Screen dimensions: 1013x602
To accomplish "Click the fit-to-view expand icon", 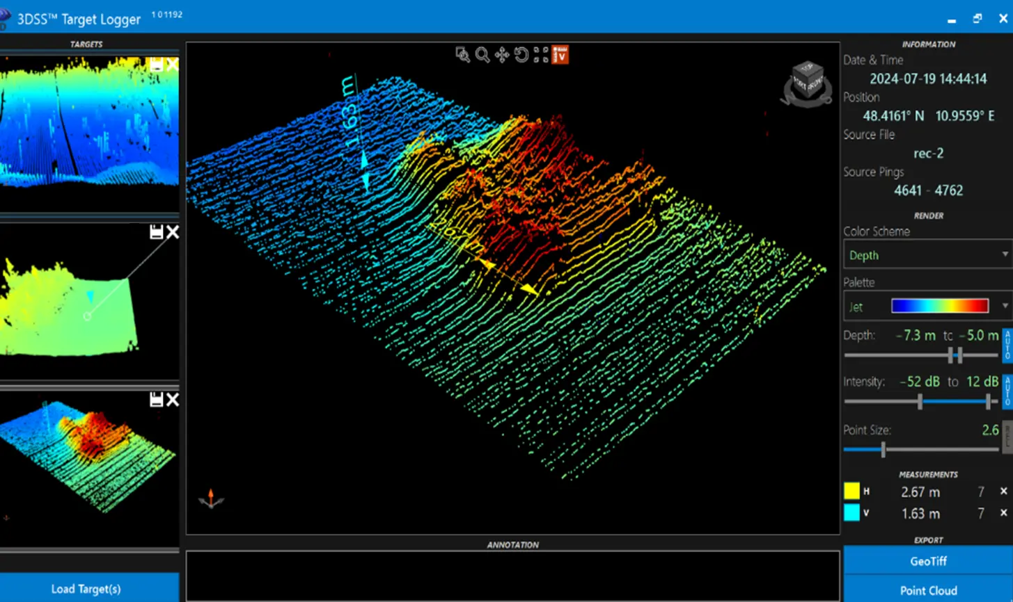I will pyautogui.click(x=541, y=55).
